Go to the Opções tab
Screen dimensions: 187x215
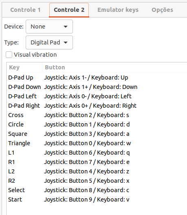(x=163, y=10)
